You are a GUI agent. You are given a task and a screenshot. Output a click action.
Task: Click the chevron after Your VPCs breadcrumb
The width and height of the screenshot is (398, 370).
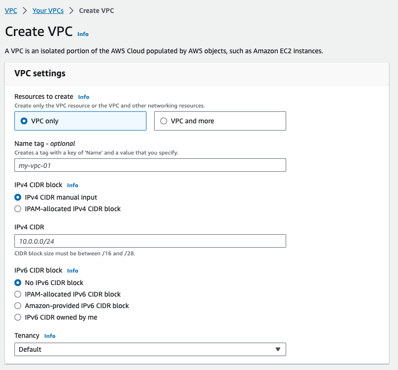click(72, 11)
